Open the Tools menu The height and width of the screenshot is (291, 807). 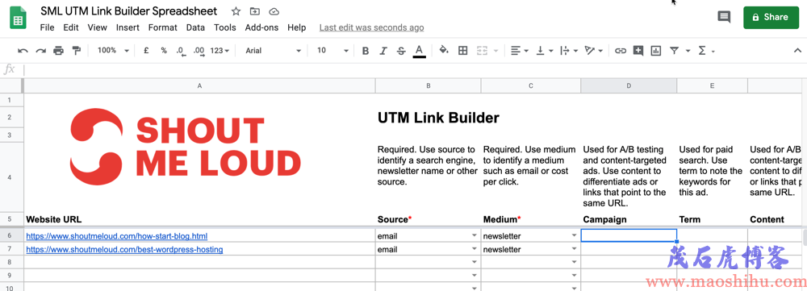pos(225,27)
